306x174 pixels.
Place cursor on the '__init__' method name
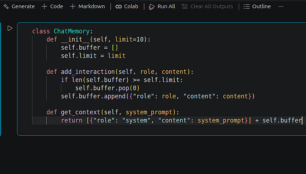(75, 39)
